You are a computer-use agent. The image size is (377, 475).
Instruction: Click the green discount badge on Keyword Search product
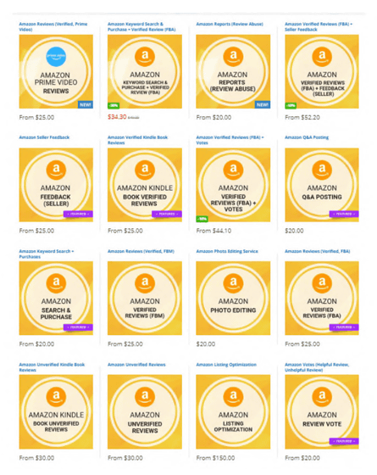(x=114, y=105)
